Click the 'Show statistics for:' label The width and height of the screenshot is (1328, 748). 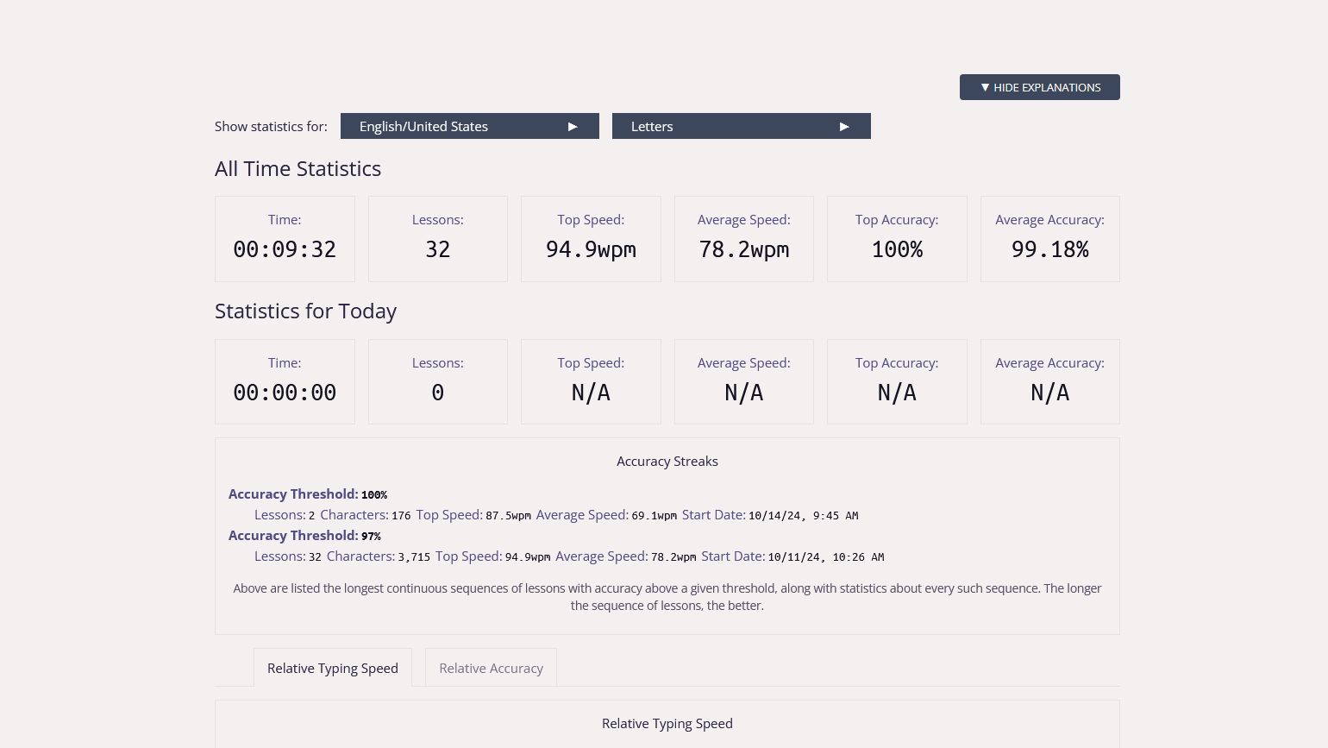pyautogui.click(x=271, y=126)
